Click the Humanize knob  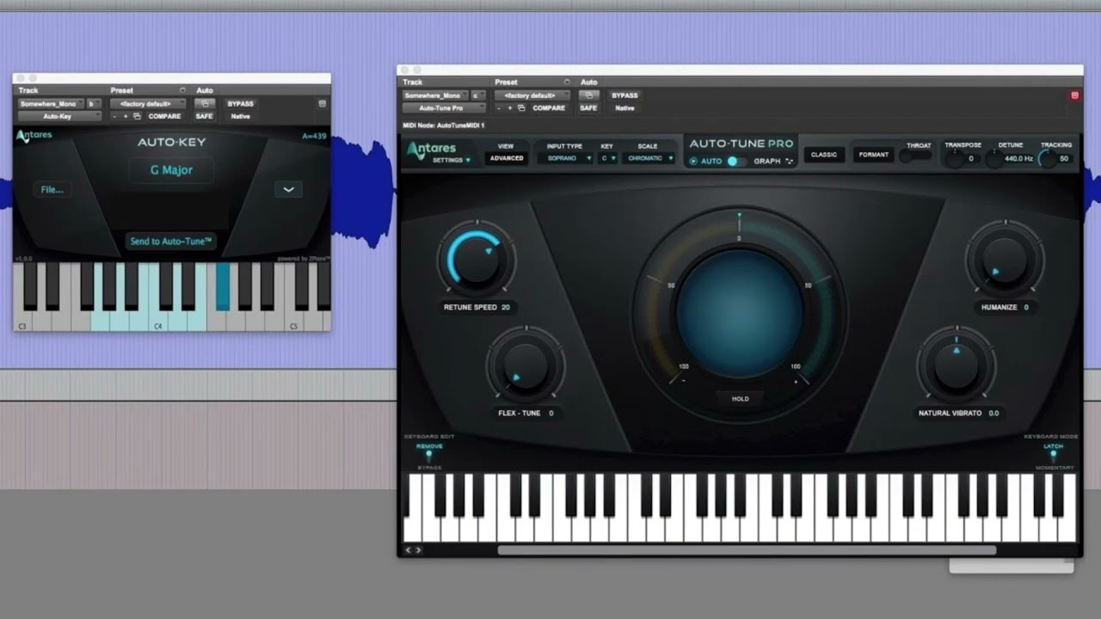[x=1004, y=260]
